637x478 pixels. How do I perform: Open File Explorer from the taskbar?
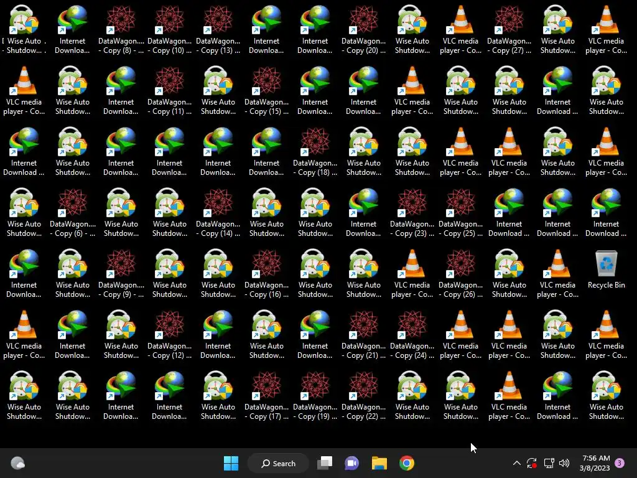click(379, 463)
